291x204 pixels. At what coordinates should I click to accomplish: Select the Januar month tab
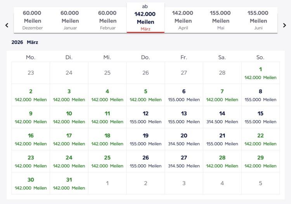[x=70, y=20]
